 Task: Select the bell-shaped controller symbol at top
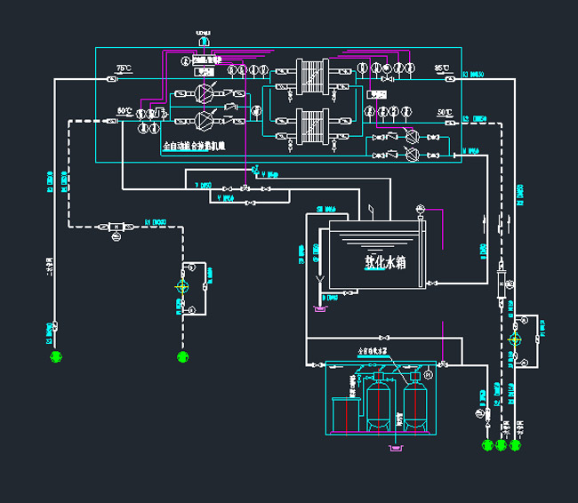pos(204,40)
